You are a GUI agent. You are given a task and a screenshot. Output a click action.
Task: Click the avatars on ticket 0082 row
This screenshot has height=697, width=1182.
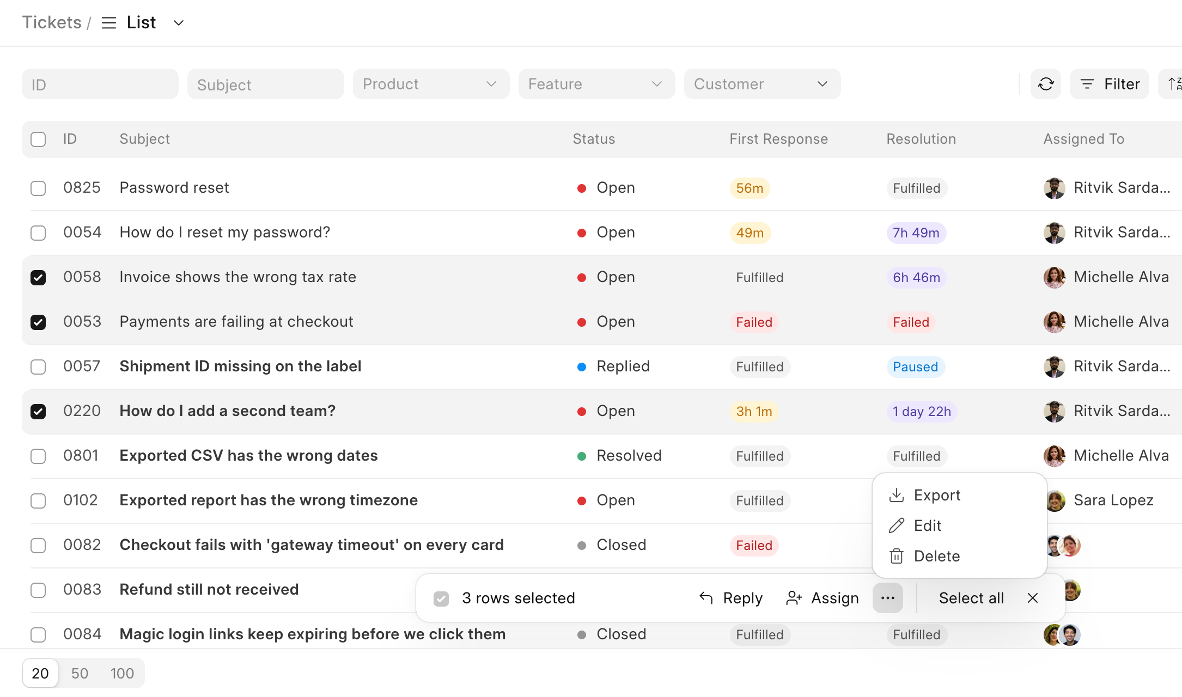click(1063, 545)
